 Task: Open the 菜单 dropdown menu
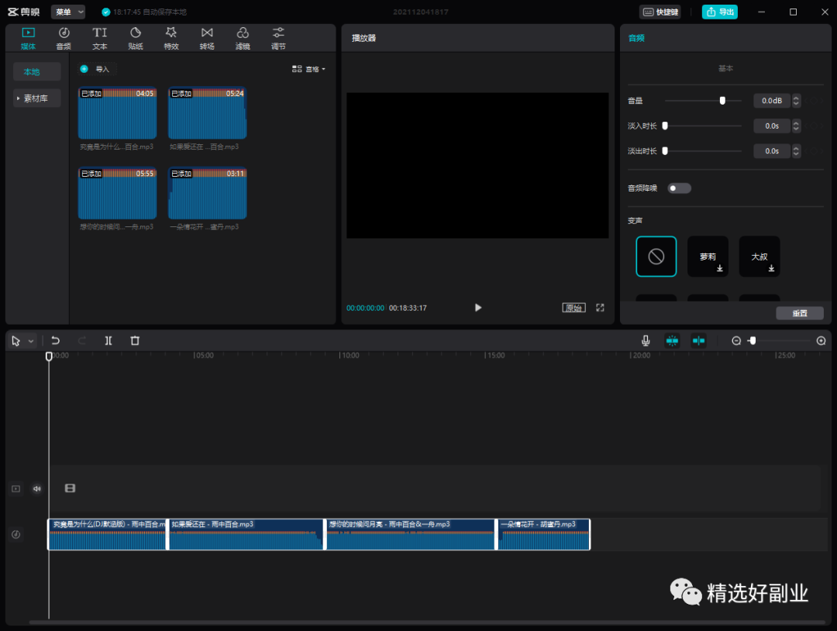point(68,12)
